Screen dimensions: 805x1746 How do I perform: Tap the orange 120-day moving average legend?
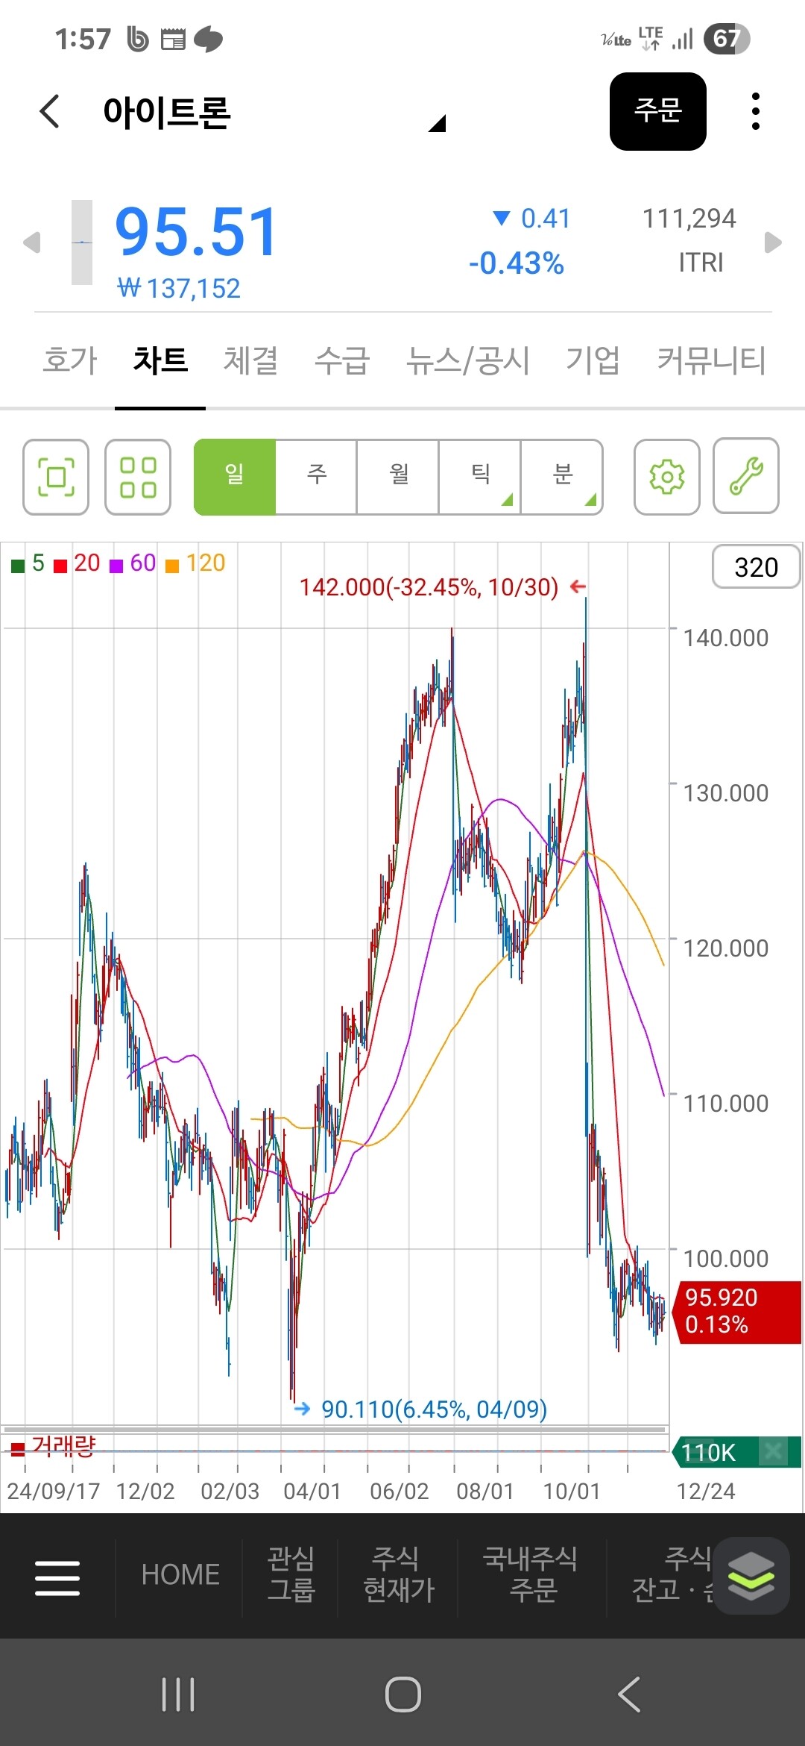[195, 563]
